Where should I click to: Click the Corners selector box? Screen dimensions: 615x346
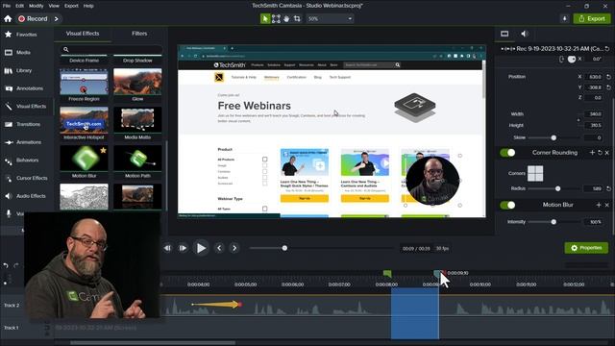535,173
